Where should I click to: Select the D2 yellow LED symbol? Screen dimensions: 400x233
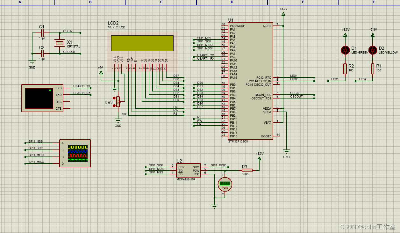coord(373,50)
